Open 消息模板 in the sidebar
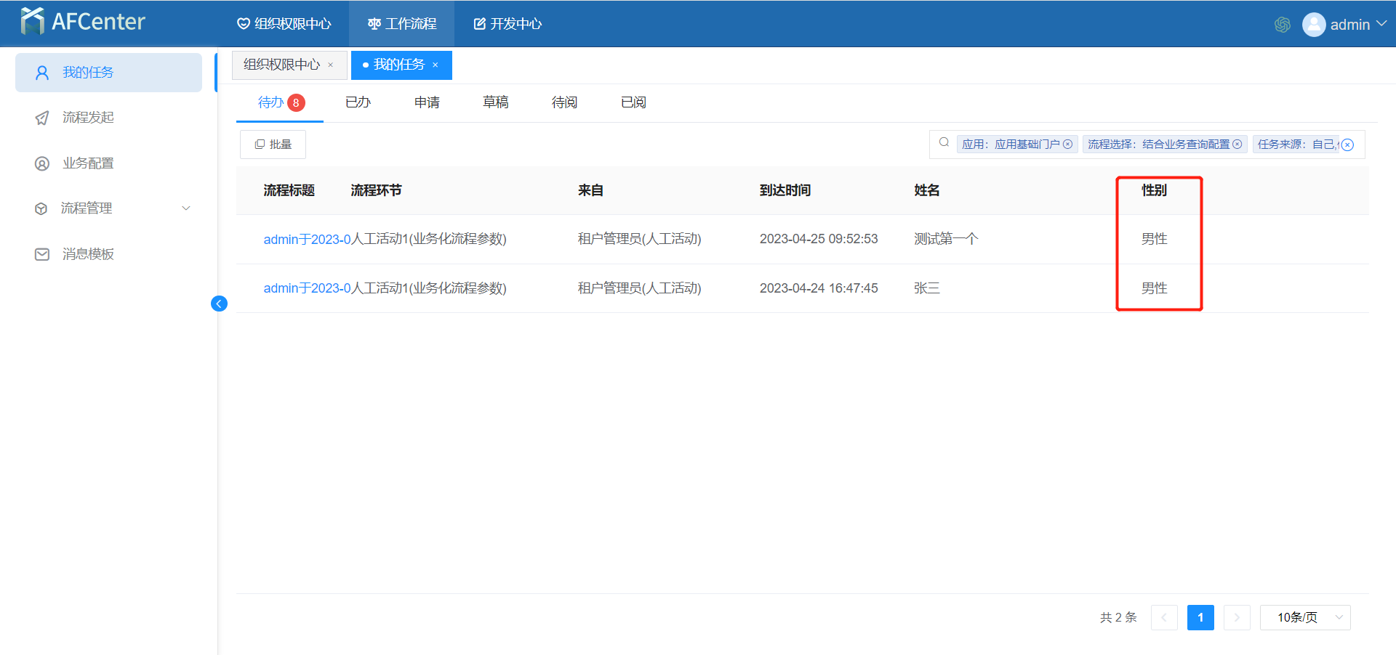The height and width of the screenshot is (655, 1396). [87, 254]
